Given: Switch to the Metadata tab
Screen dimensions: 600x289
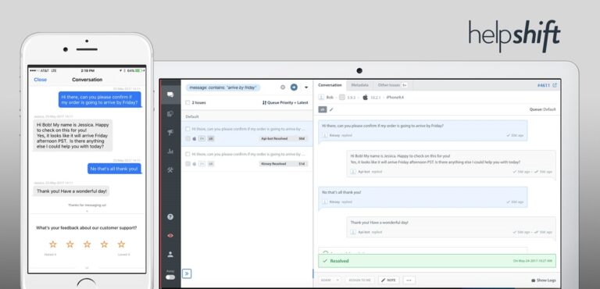Looking at the screenshot, I should click(x=359, y=85).
